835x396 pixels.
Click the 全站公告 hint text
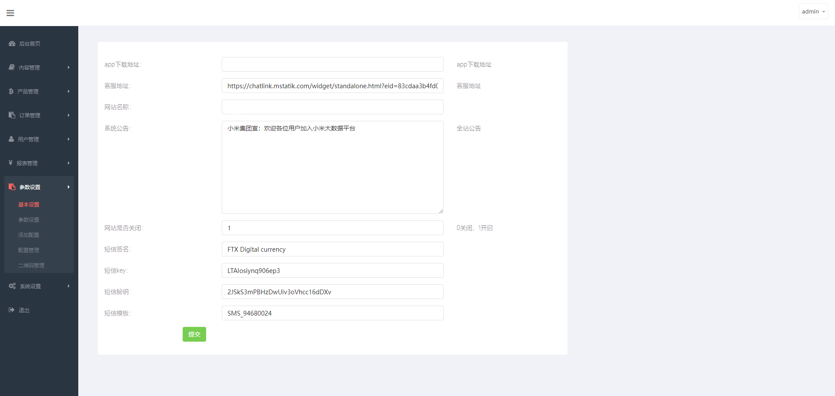[x=469, y=128]
